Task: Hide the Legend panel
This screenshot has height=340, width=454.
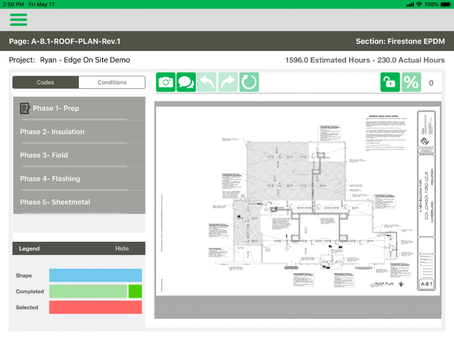Action: pos(122,248)
